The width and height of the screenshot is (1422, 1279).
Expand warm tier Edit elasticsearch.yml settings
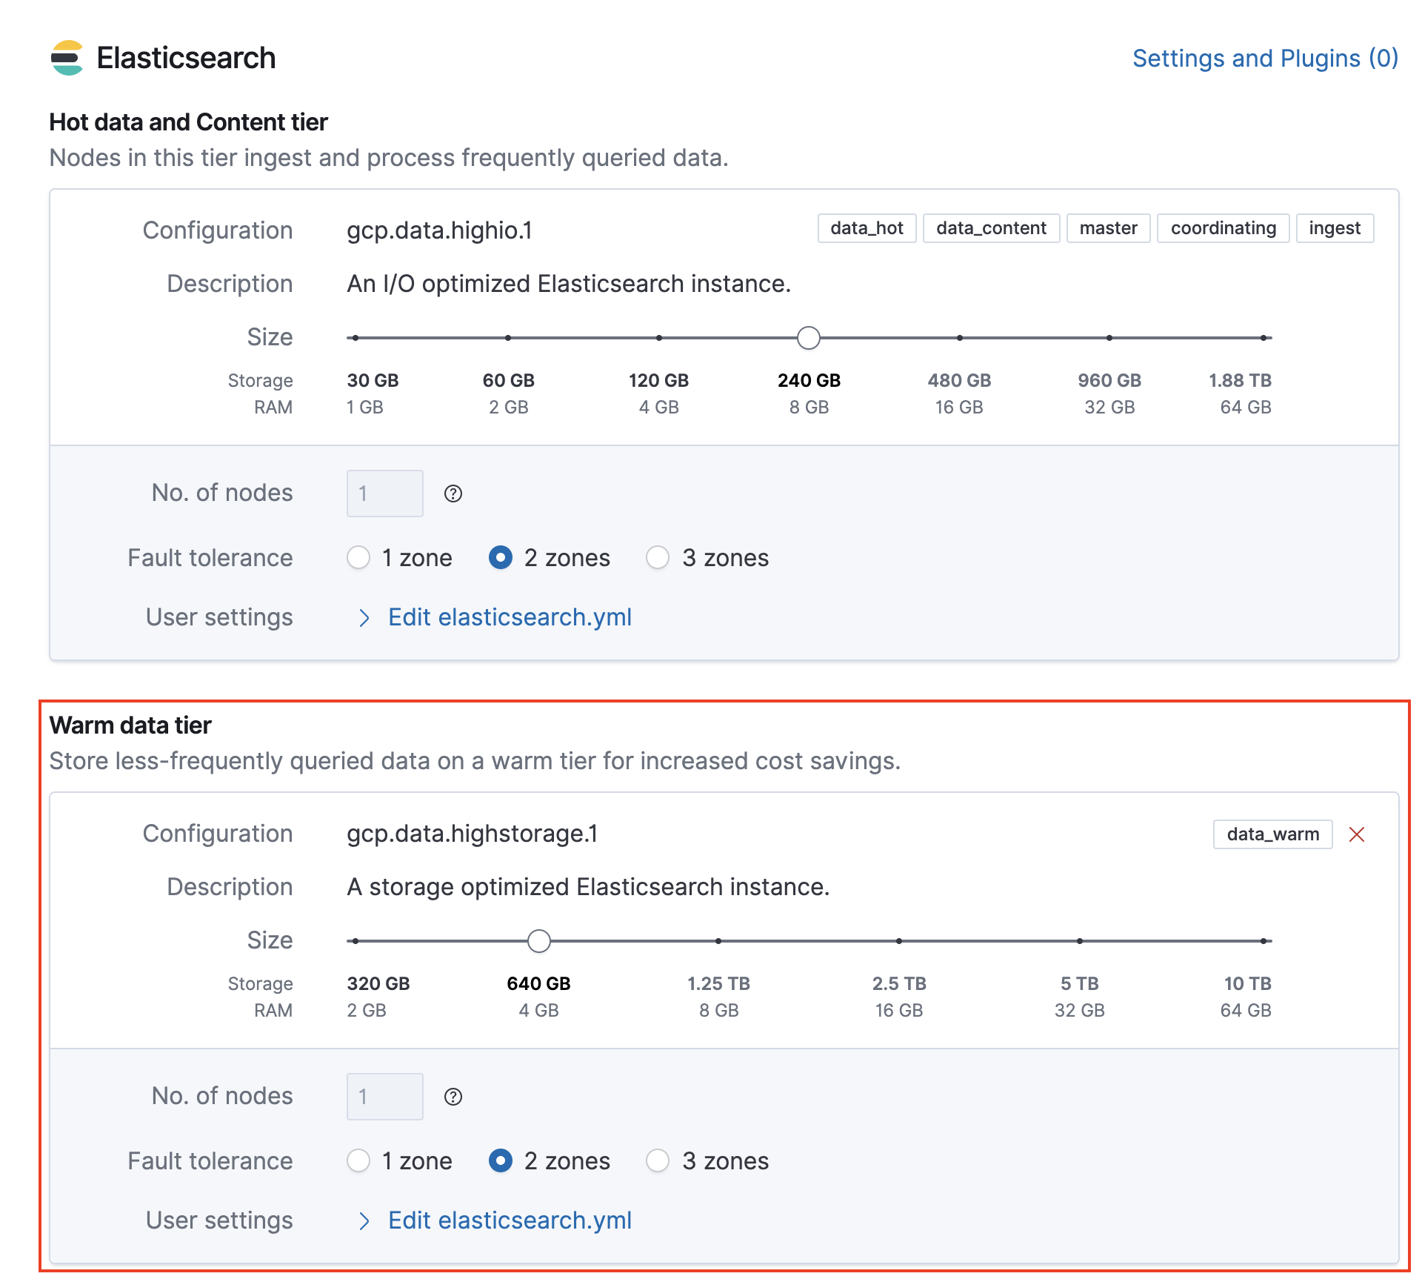click(509, 1220)
